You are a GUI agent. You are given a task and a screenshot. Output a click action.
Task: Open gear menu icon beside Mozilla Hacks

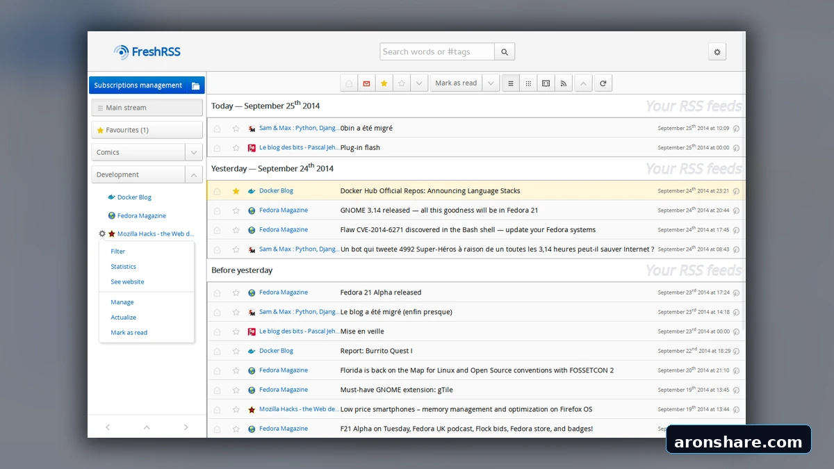[x=102, y=234]
